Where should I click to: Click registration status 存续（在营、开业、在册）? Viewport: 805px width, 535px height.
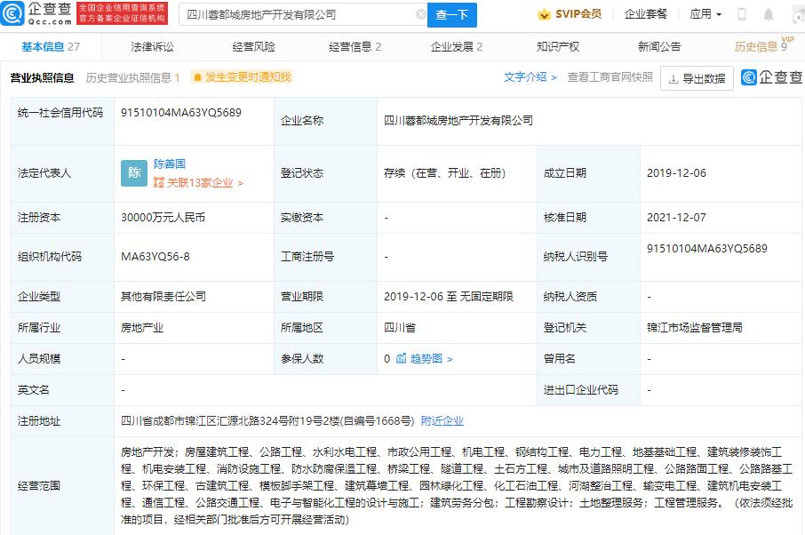pyautogui.click(x=444, y=173)
